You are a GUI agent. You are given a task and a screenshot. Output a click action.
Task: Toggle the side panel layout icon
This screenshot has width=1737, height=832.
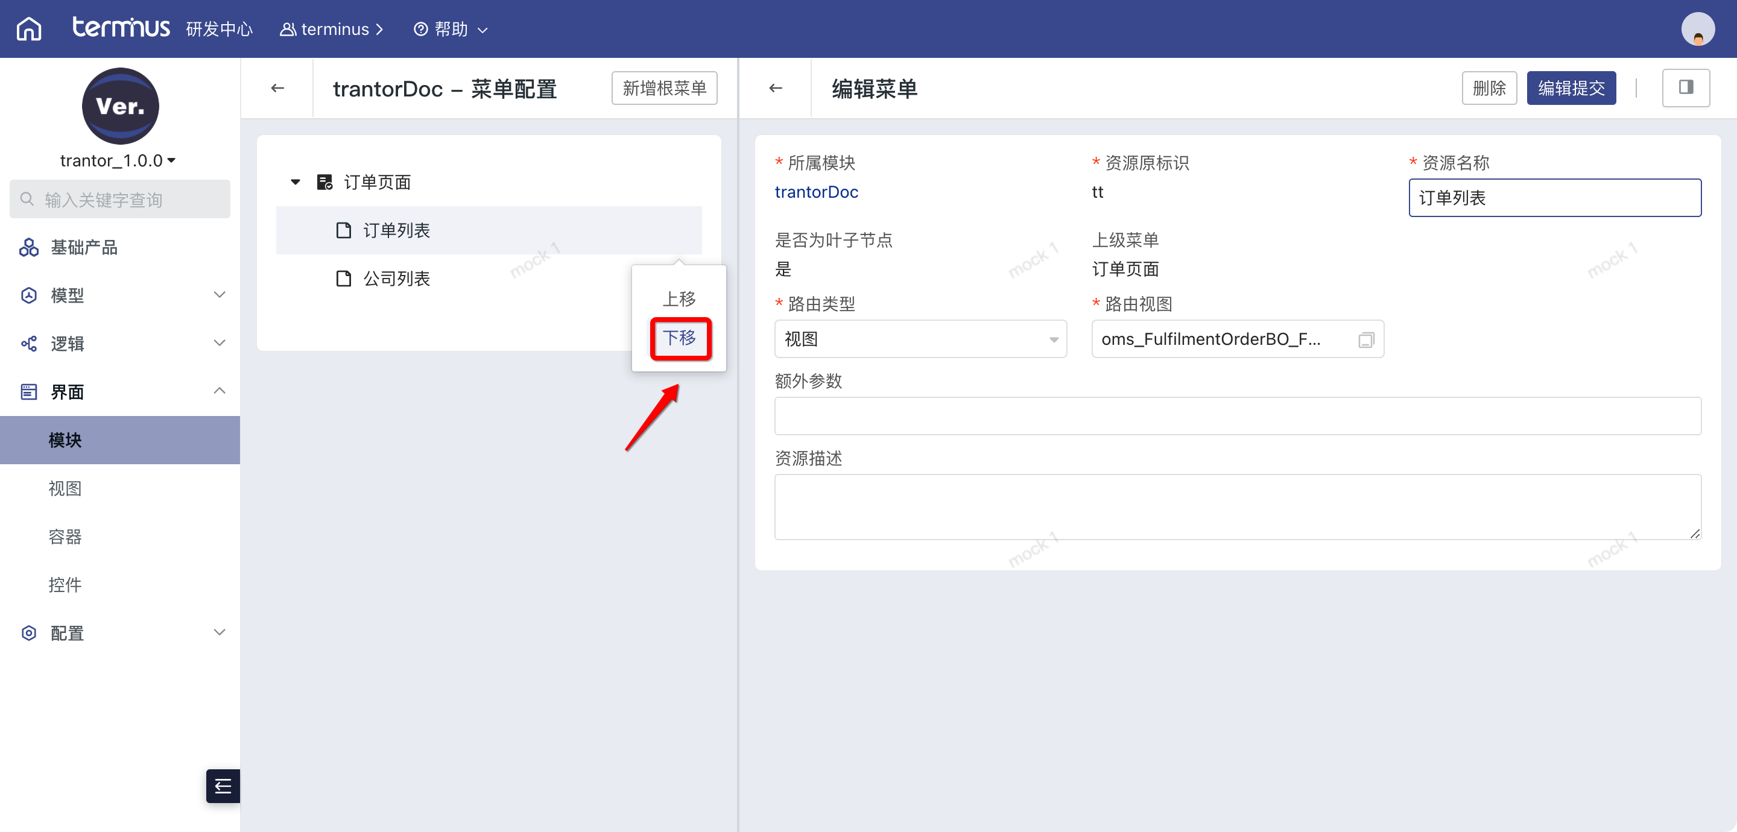(x=1686, y=87)
